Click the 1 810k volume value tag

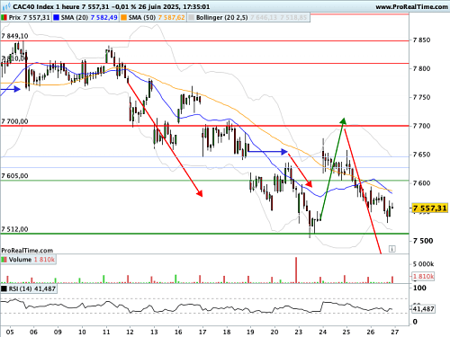point(423,276)
